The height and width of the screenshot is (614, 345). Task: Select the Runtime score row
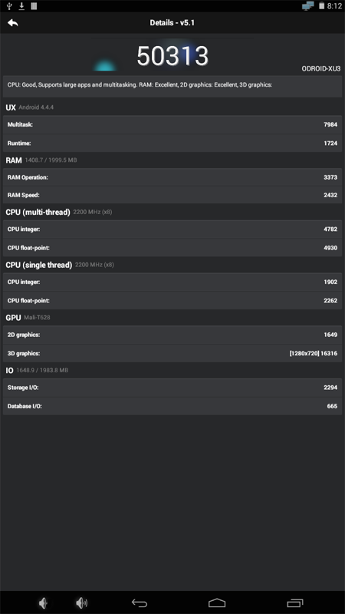click(172, 144)
